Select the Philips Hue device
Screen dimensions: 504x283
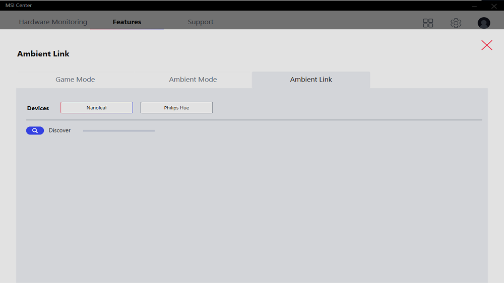click(x=176, y=108)
